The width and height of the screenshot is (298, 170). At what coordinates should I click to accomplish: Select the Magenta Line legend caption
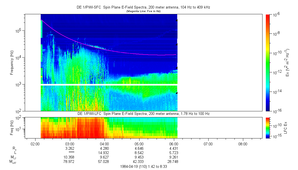pos(143,11)
